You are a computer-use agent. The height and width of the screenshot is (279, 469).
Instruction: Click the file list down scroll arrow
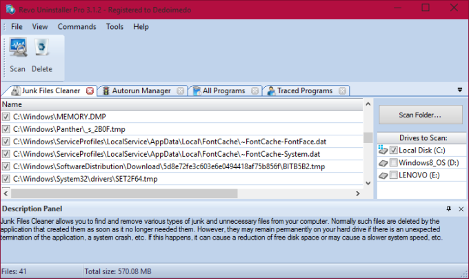(x=368, y=183)
